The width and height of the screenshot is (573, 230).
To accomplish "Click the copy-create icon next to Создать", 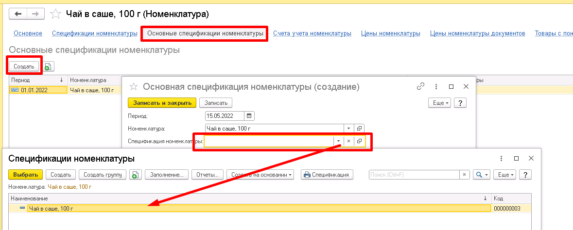I will [x=49, y=66].
